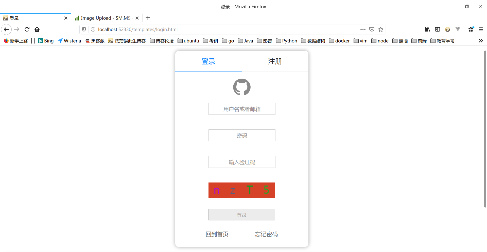Switch to the Image Upload - SM.MS tab
Viewport: 487px width, 252px height.
click(x=107, y=18)
